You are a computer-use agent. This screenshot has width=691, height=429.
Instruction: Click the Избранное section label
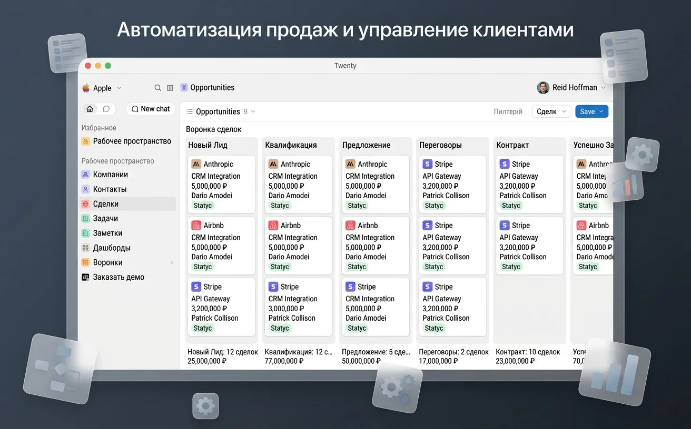99,128
